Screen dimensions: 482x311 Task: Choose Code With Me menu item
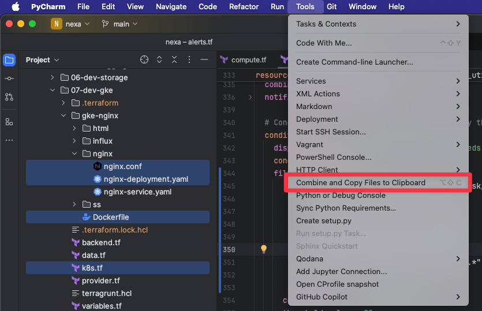tap(378, 43)
